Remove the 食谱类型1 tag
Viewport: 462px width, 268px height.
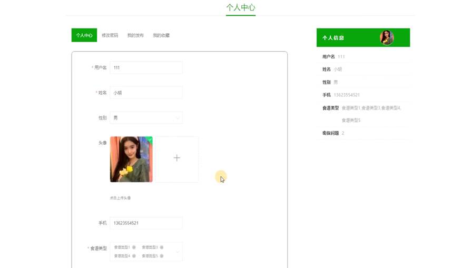pos(134,247)
